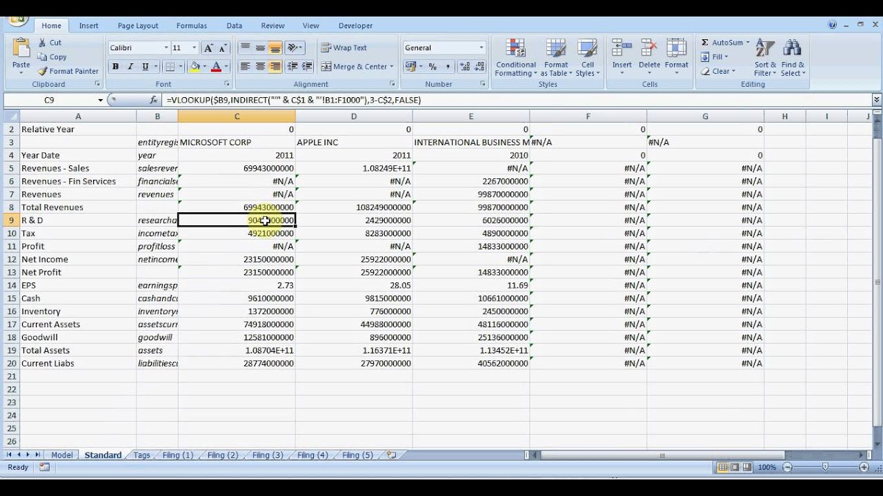Open the Insert ribbon tab
Viewport: 883px width, 496px height.
click(88, 25)
